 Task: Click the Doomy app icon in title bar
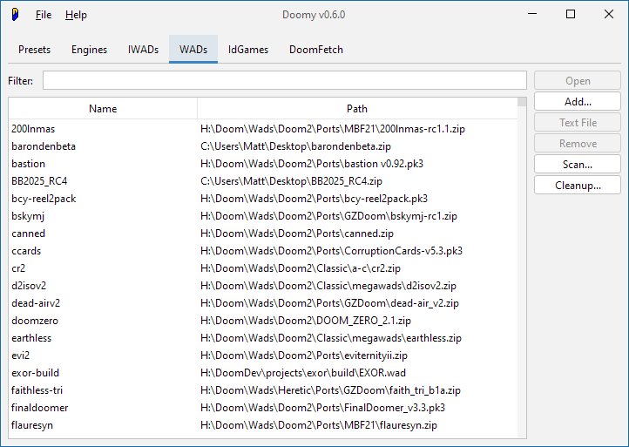(15, 15)
